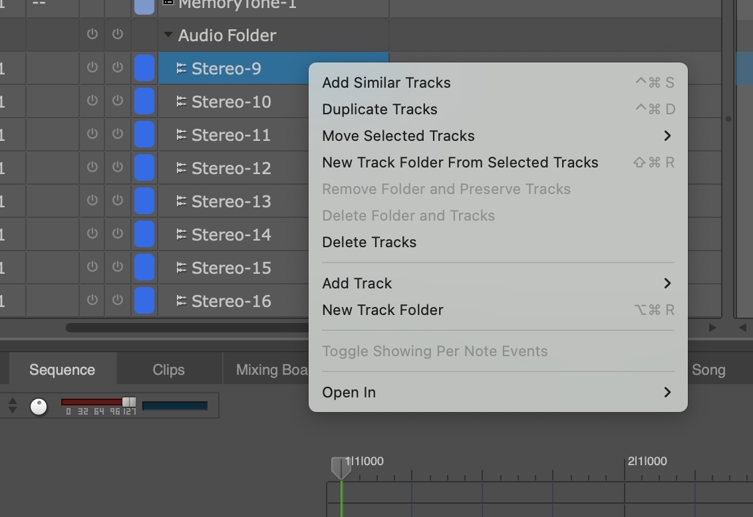Expand the Move Selected Tracks submenu
Screen dimensions: 753x517
point(498,136)
